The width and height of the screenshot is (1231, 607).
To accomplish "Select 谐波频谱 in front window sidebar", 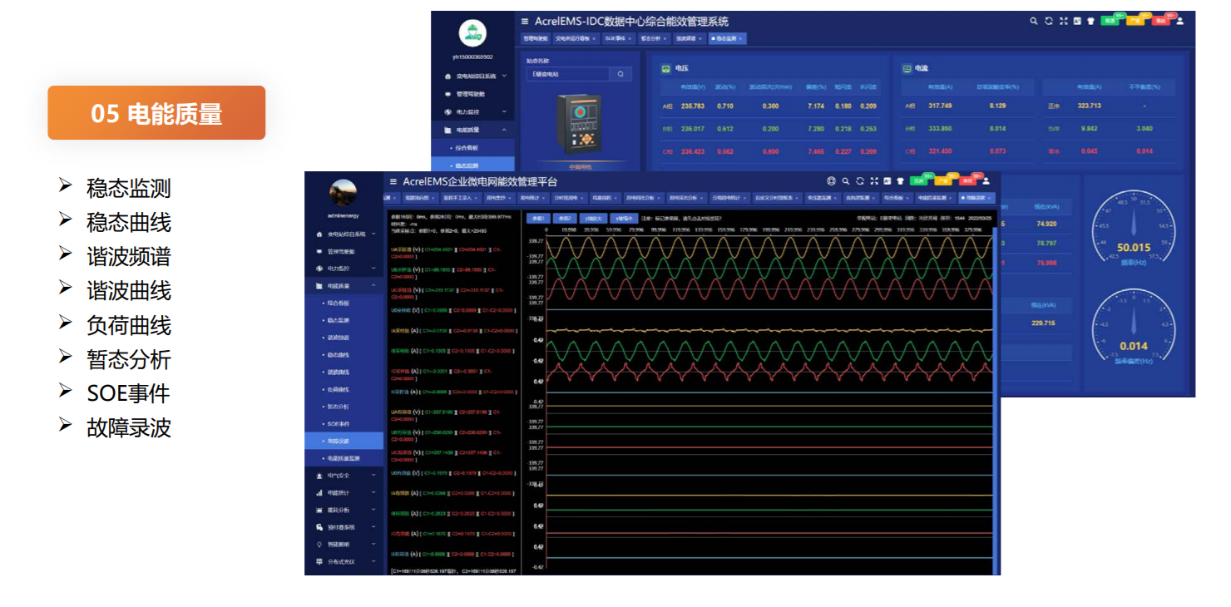I will pos(344,338).
